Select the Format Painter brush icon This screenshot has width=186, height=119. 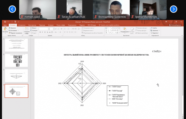point(9,33)
